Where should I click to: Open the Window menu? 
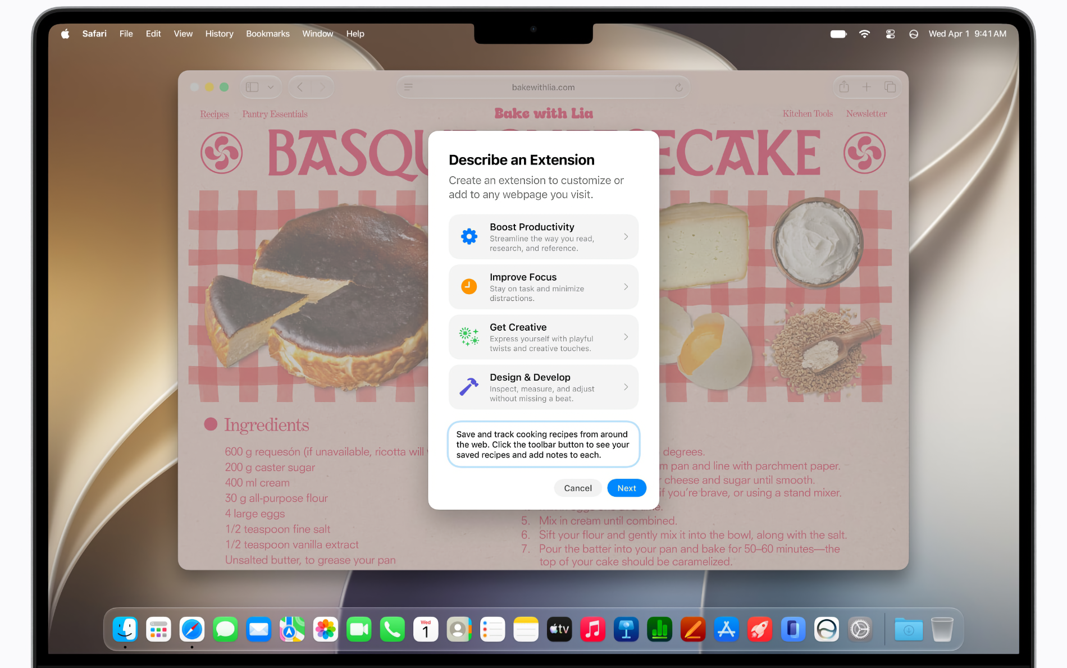pyautogui.click(x=318, y=34)
